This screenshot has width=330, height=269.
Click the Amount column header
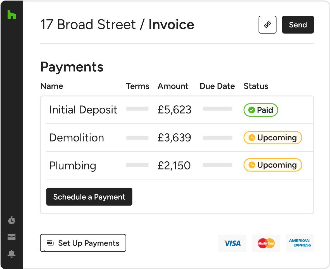[173, 86]
